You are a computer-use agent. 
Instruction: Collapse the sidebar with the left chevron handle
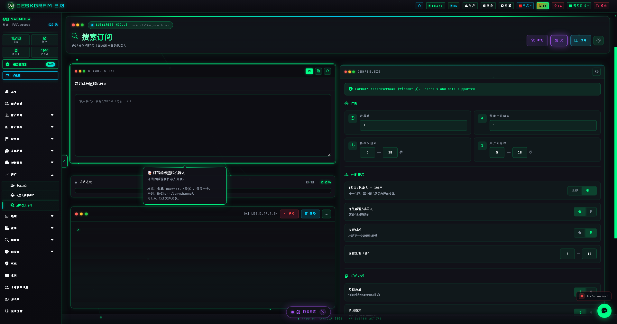[x=64, y=161]
